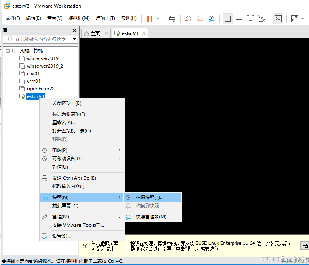Select openEuler22 virtual machine
The width and height of the screenshot is (309, 265).
point(41,89)
